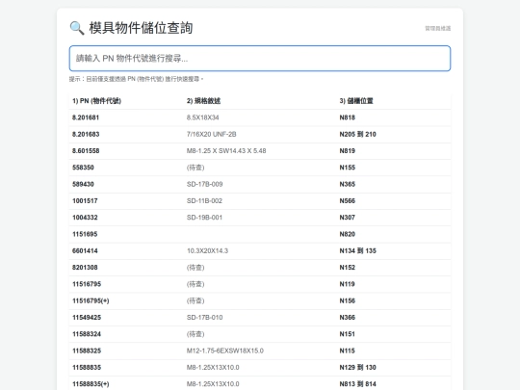
Task: Select PN cell 11549425
Action: point(87,318)
